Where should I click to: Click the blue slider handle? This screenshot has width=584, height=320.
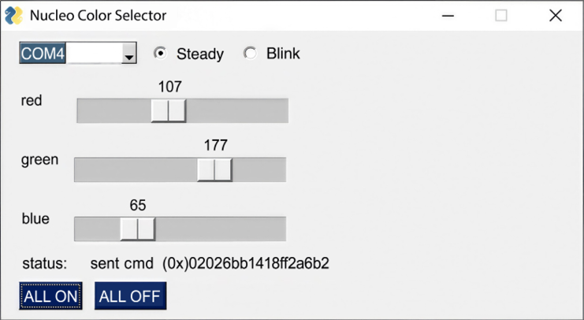tap(137, 229)
